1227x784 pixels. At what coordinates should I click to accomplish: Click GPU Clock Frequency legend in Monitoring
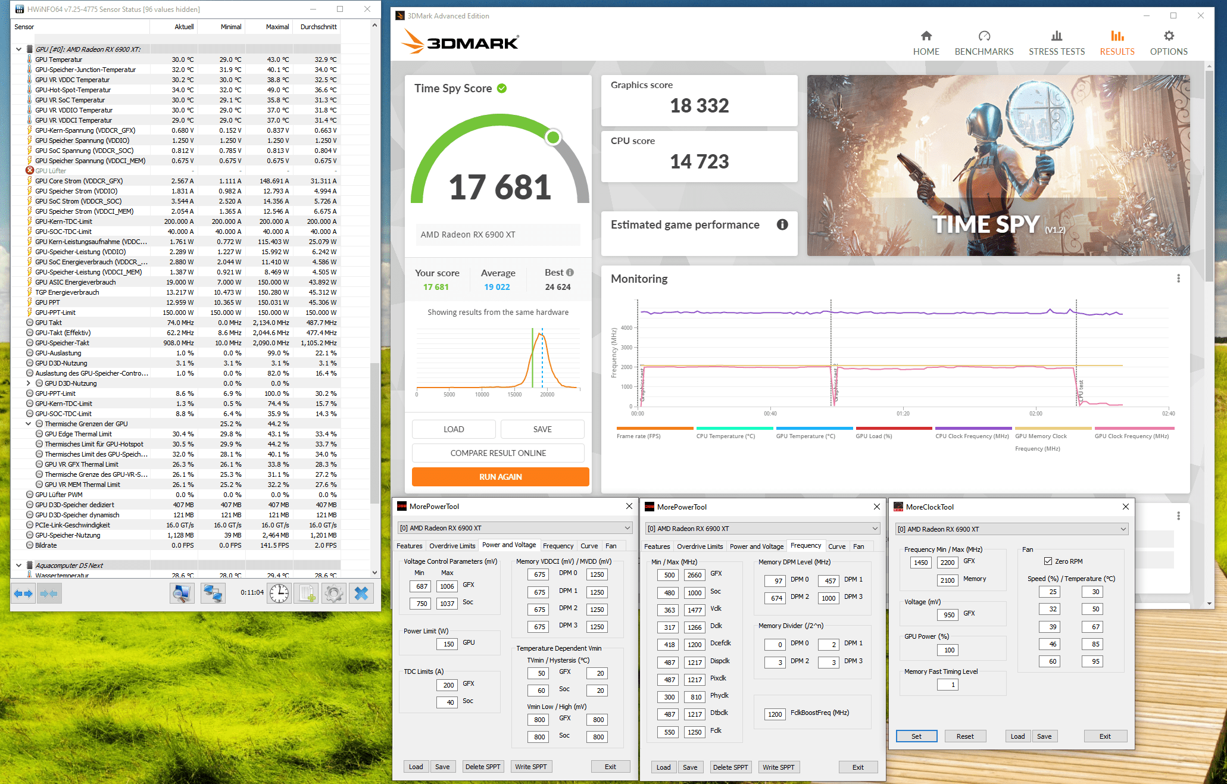click(1132, 436)
